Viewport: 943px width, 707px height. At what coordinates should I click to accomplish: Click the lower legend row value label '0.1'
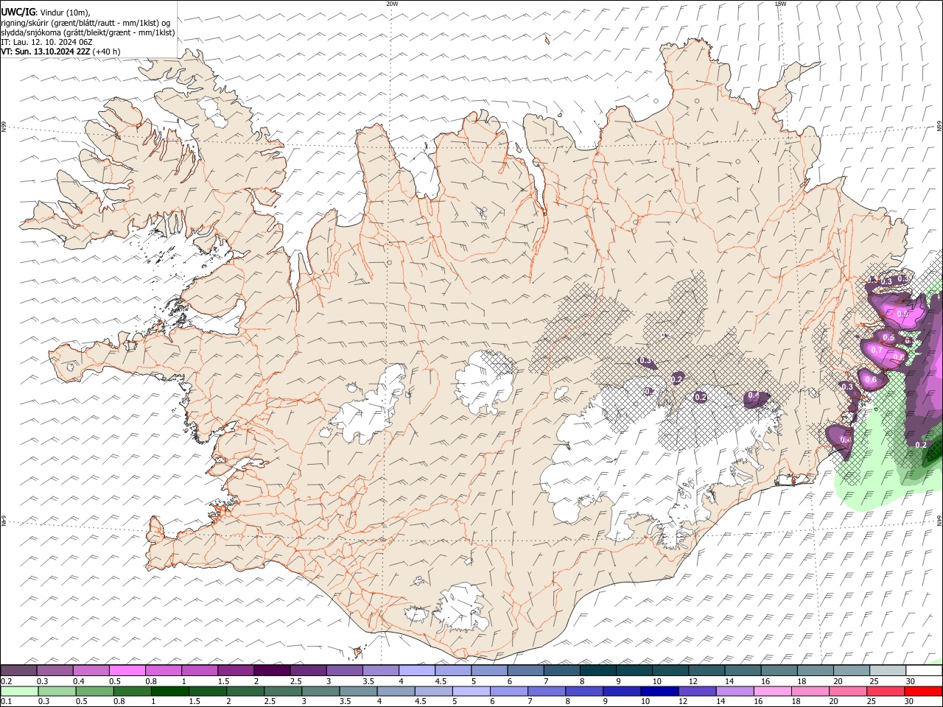(6, 701)
